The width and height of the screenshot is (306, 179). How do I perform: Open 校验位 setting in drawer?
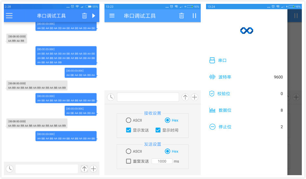pyautogui.click(x=247, y=94)
